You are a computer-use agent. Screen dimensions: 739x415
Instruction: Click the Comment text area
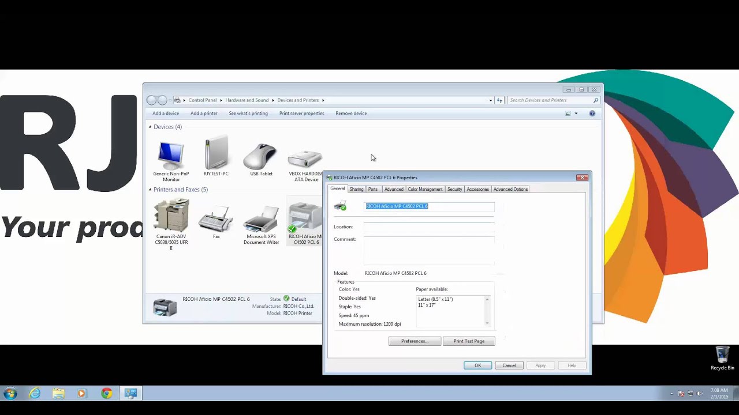click(x=429, y=250)
